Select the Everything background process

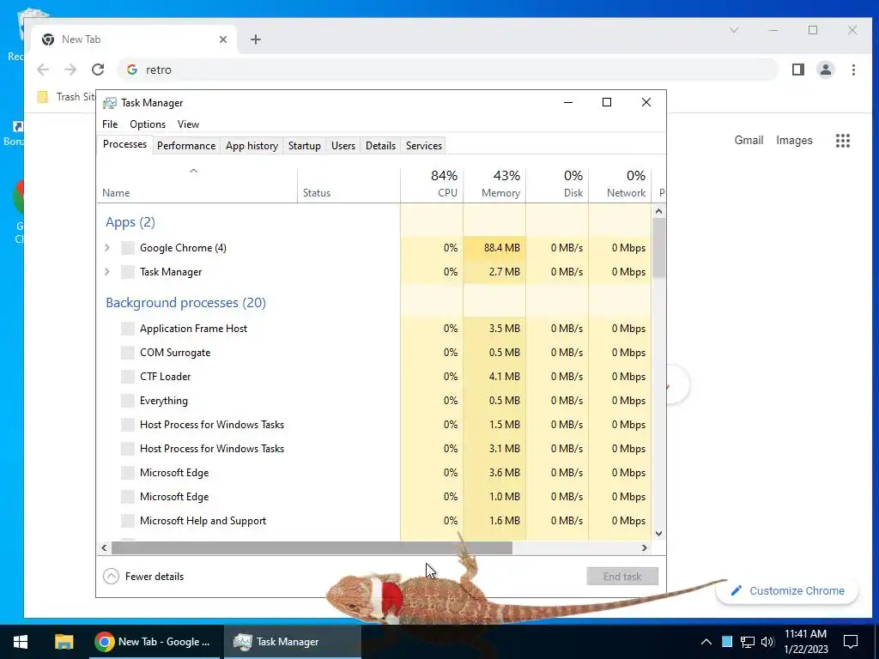click(x=374, y=401)
